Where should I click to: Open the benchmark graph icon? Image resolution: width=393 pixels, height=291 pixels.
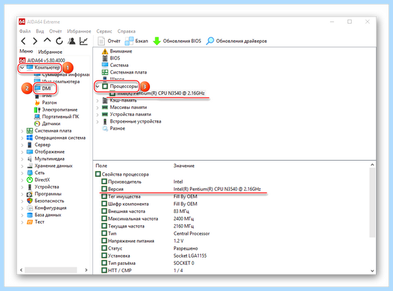[83, 41]
